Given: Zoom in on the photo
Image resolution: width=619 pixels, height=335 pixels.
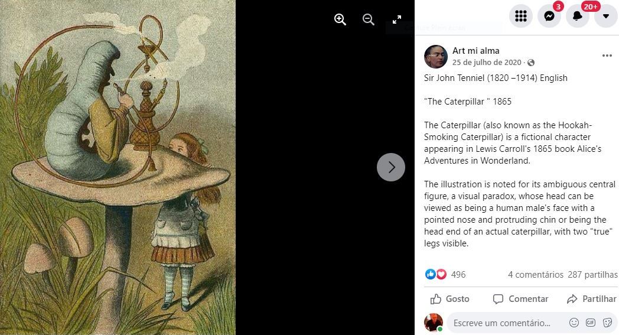Looking at the screenshot, I should click(340, 19).
